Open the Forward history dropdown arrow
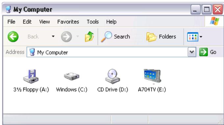The width and height of the screenshot is (224, 125). 78,36
